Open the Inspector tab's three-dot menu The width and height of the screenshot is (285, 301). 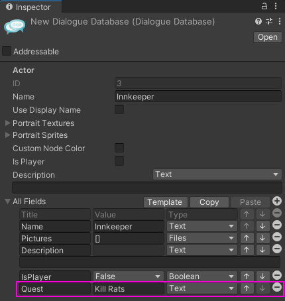click(276, 6)
